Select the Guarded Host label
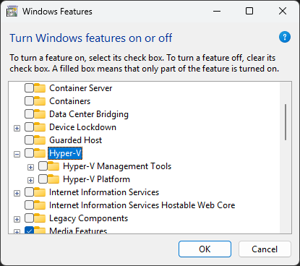This screenshot has height=266, width=300. coord(76,140)
